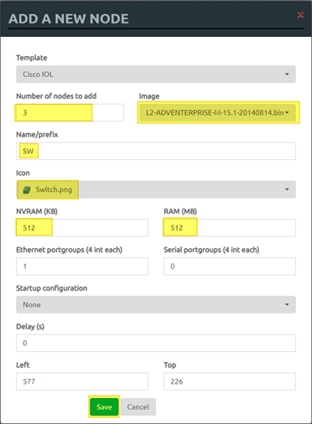Close the Add a New Node dialog
The height and width of the screenshot is (424, 312).
(300, 14)
